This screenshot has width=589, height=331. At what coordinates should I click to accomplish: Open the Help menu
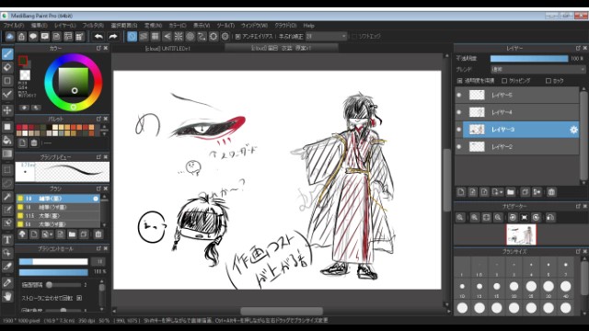308,26
